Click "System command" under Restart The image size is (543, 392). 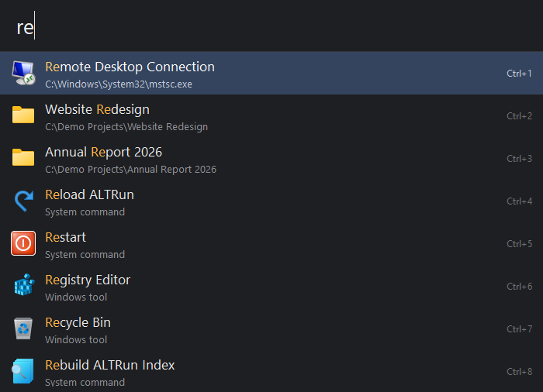point(85,254)
